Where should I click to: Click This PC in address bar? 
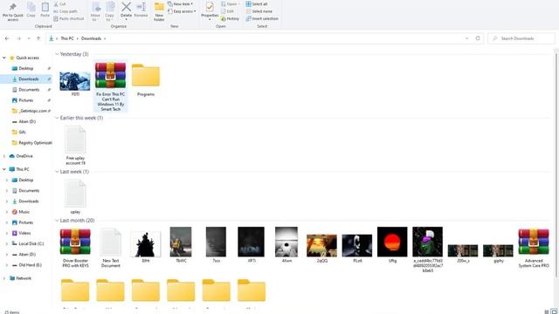67,38
